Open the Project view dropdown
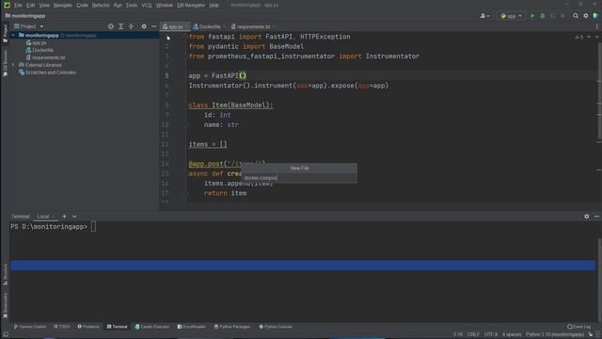Viewport: 602px width, 339px height. click(x=29, y=26)
